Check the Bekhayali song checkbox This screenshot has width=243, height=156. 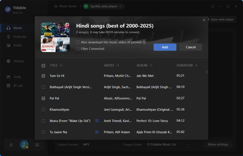pyautogui.click(x=43, y=87)
